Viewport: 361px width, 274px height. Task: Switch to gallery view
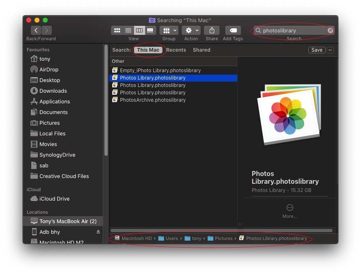tap(150, 30)
